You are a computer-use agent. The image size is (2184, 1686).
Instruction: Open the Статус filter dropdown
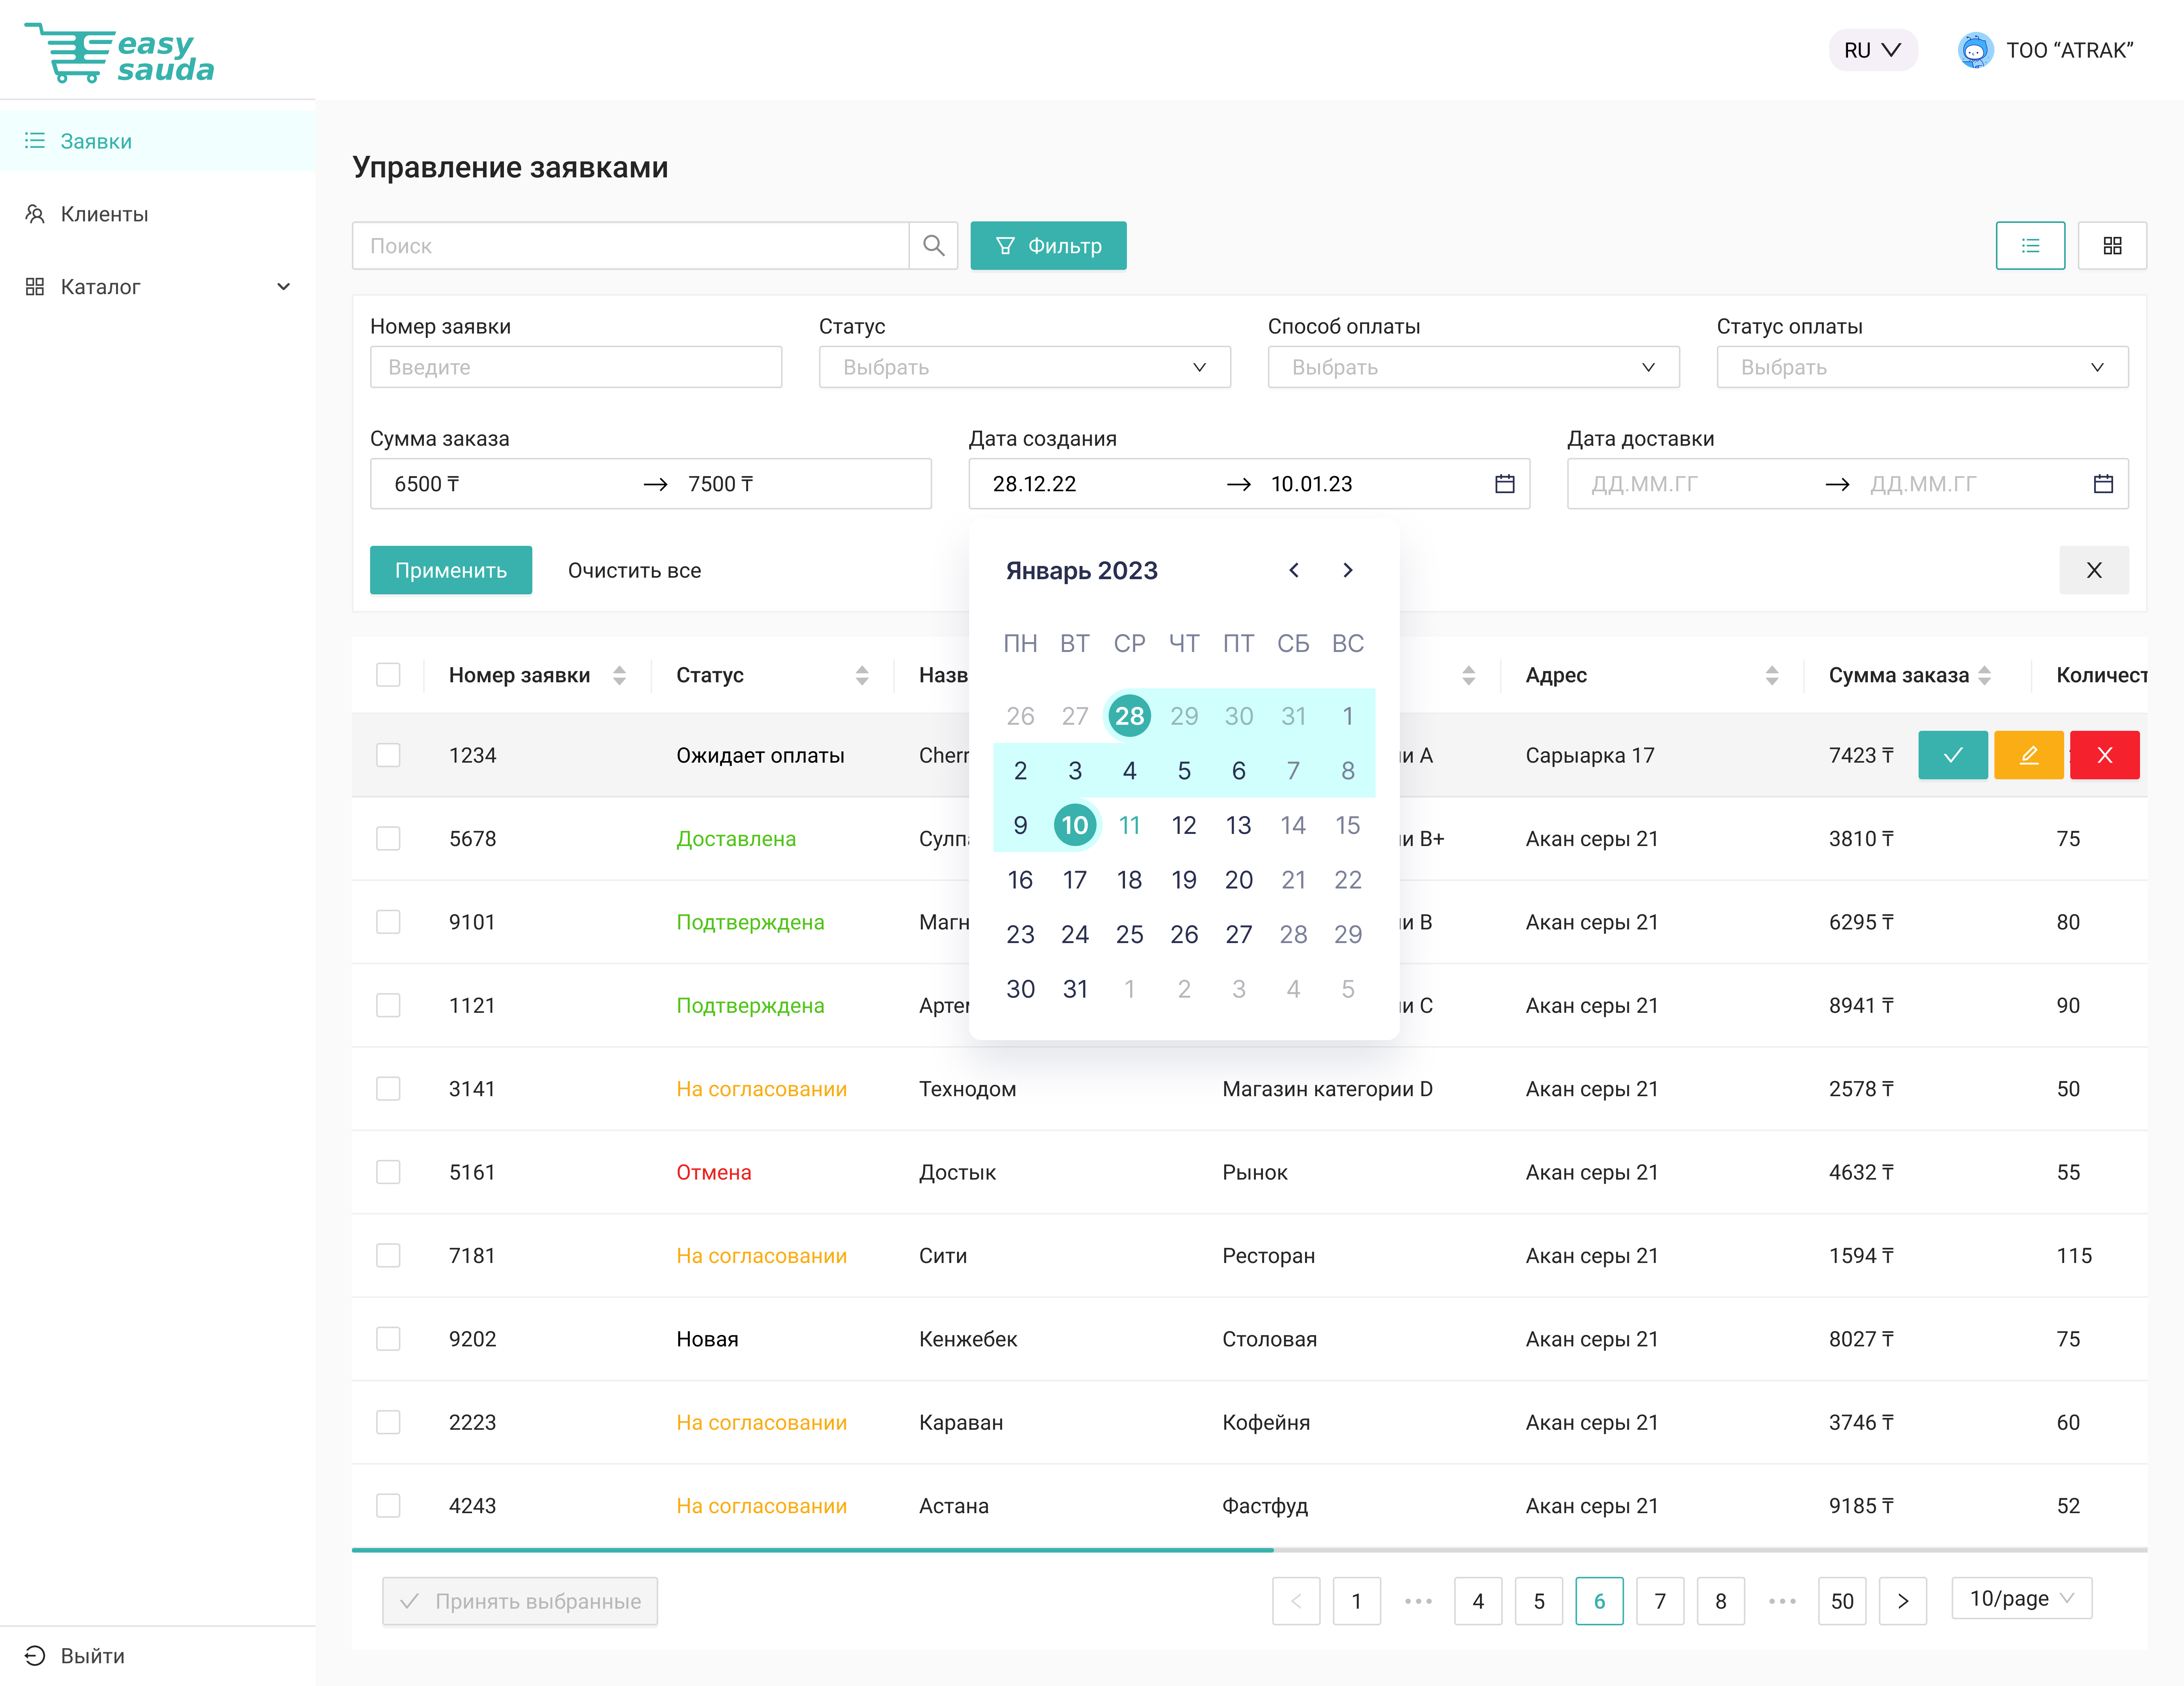1024,368
